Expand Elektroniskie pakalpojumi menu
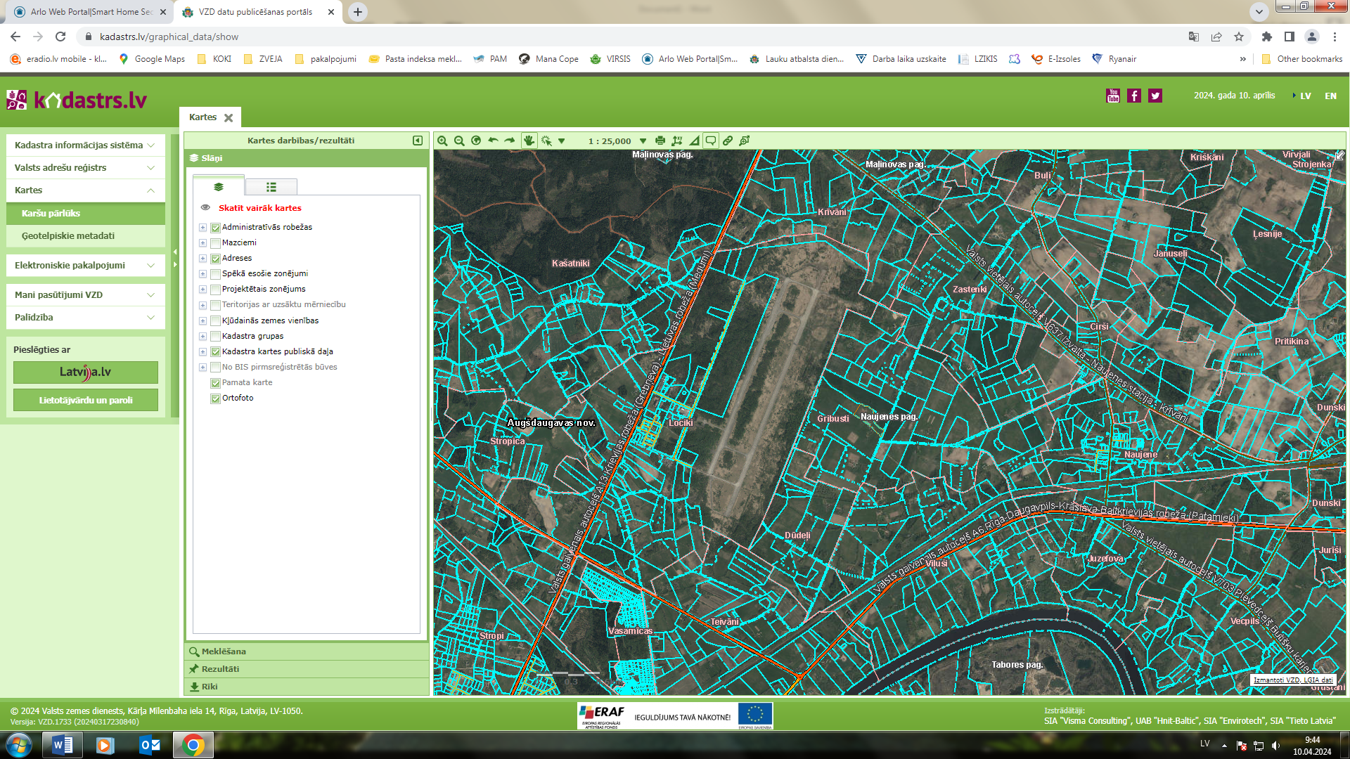Screen dimensions: 1350x759 pos(85,265)
